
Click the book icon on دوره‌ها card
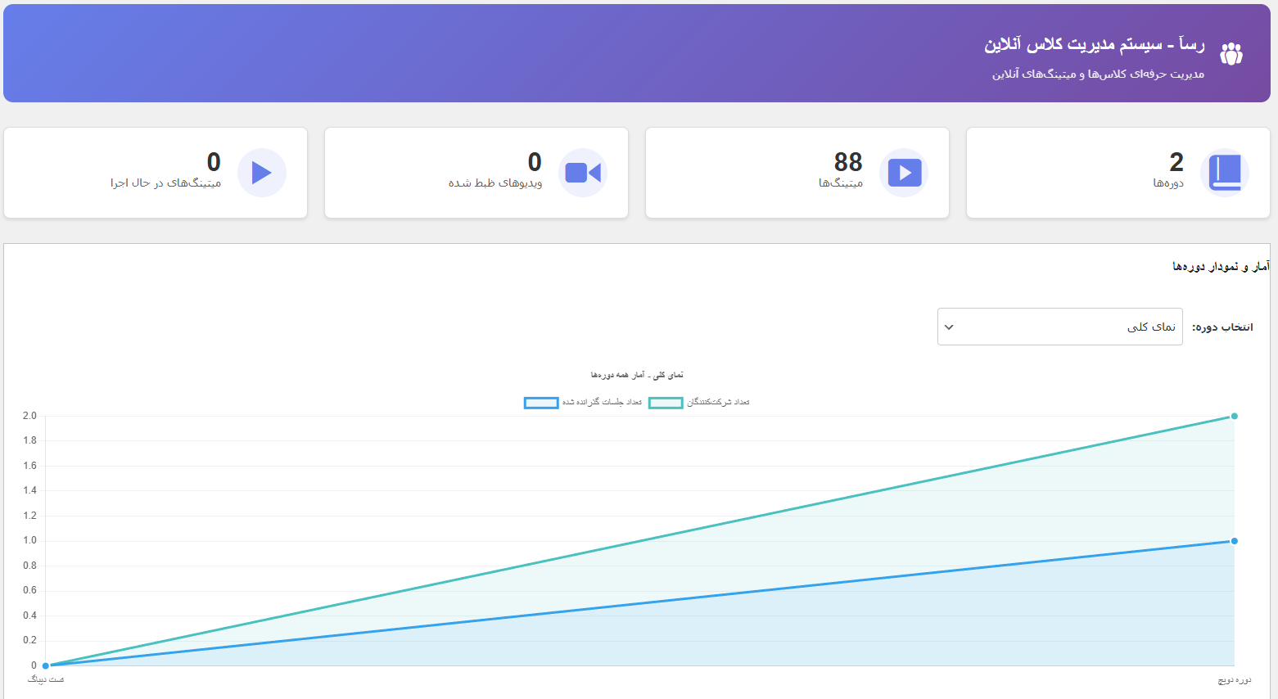coord(1225,173)
